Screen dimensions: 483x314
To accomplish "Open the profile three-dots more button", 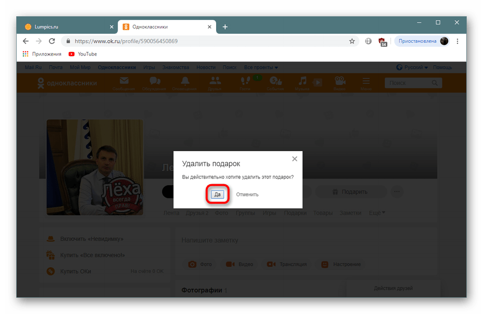I will click(x=397, y=192).
